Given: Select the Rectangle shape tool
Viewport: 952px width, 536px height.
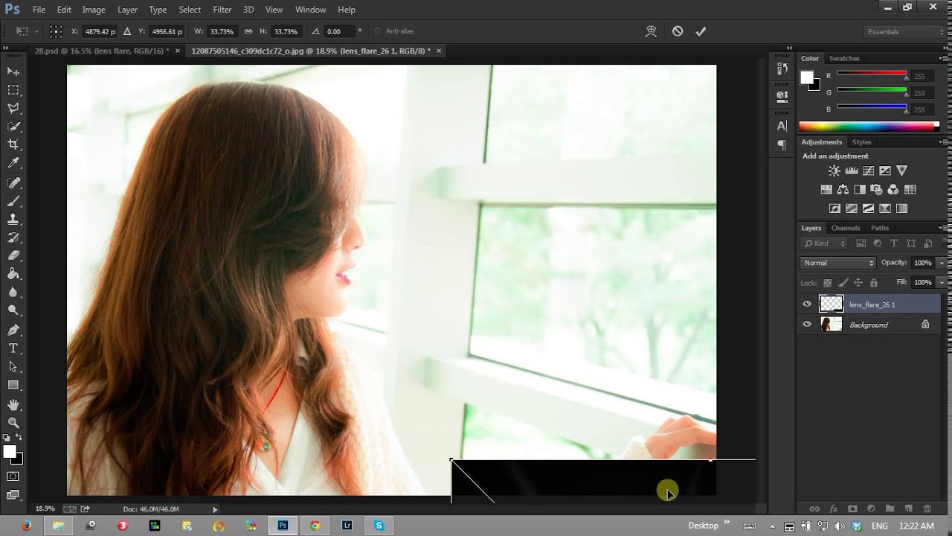Looking at the screenshot, I should 13,386.
